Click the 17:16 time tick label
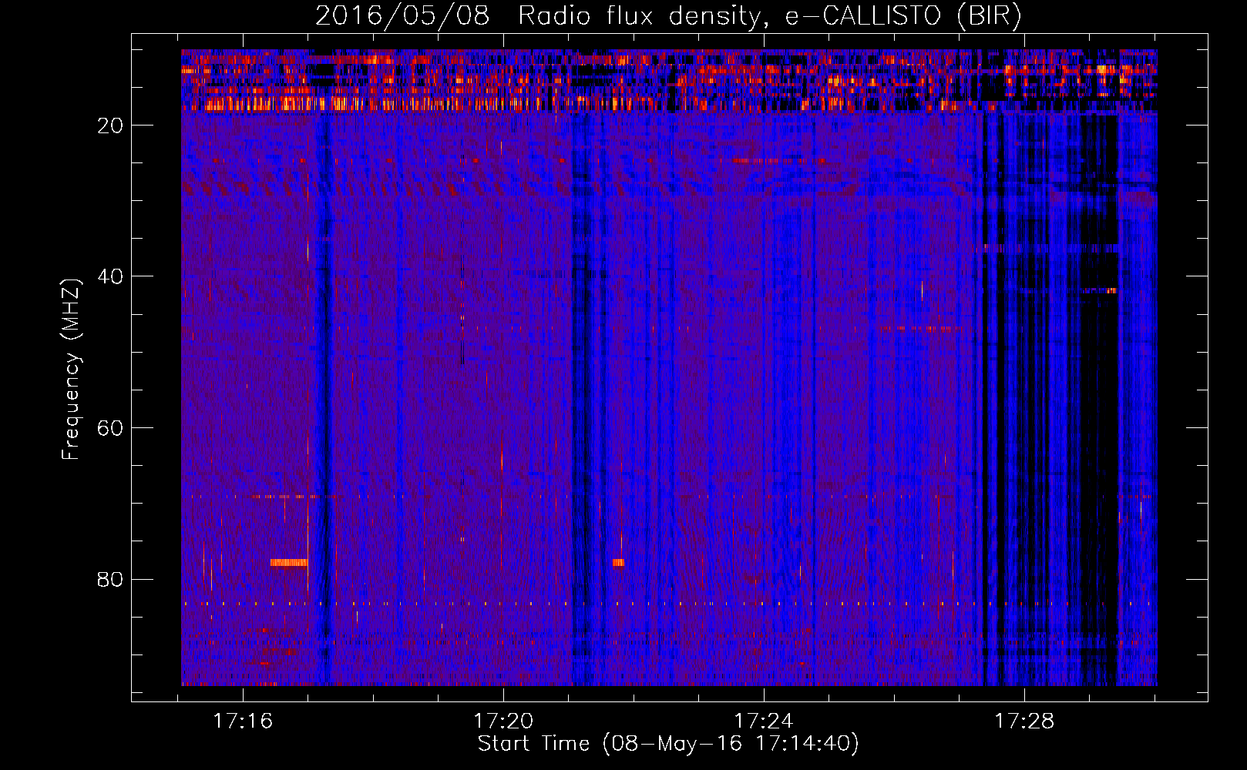1247x770 pixels. (243, 721)
